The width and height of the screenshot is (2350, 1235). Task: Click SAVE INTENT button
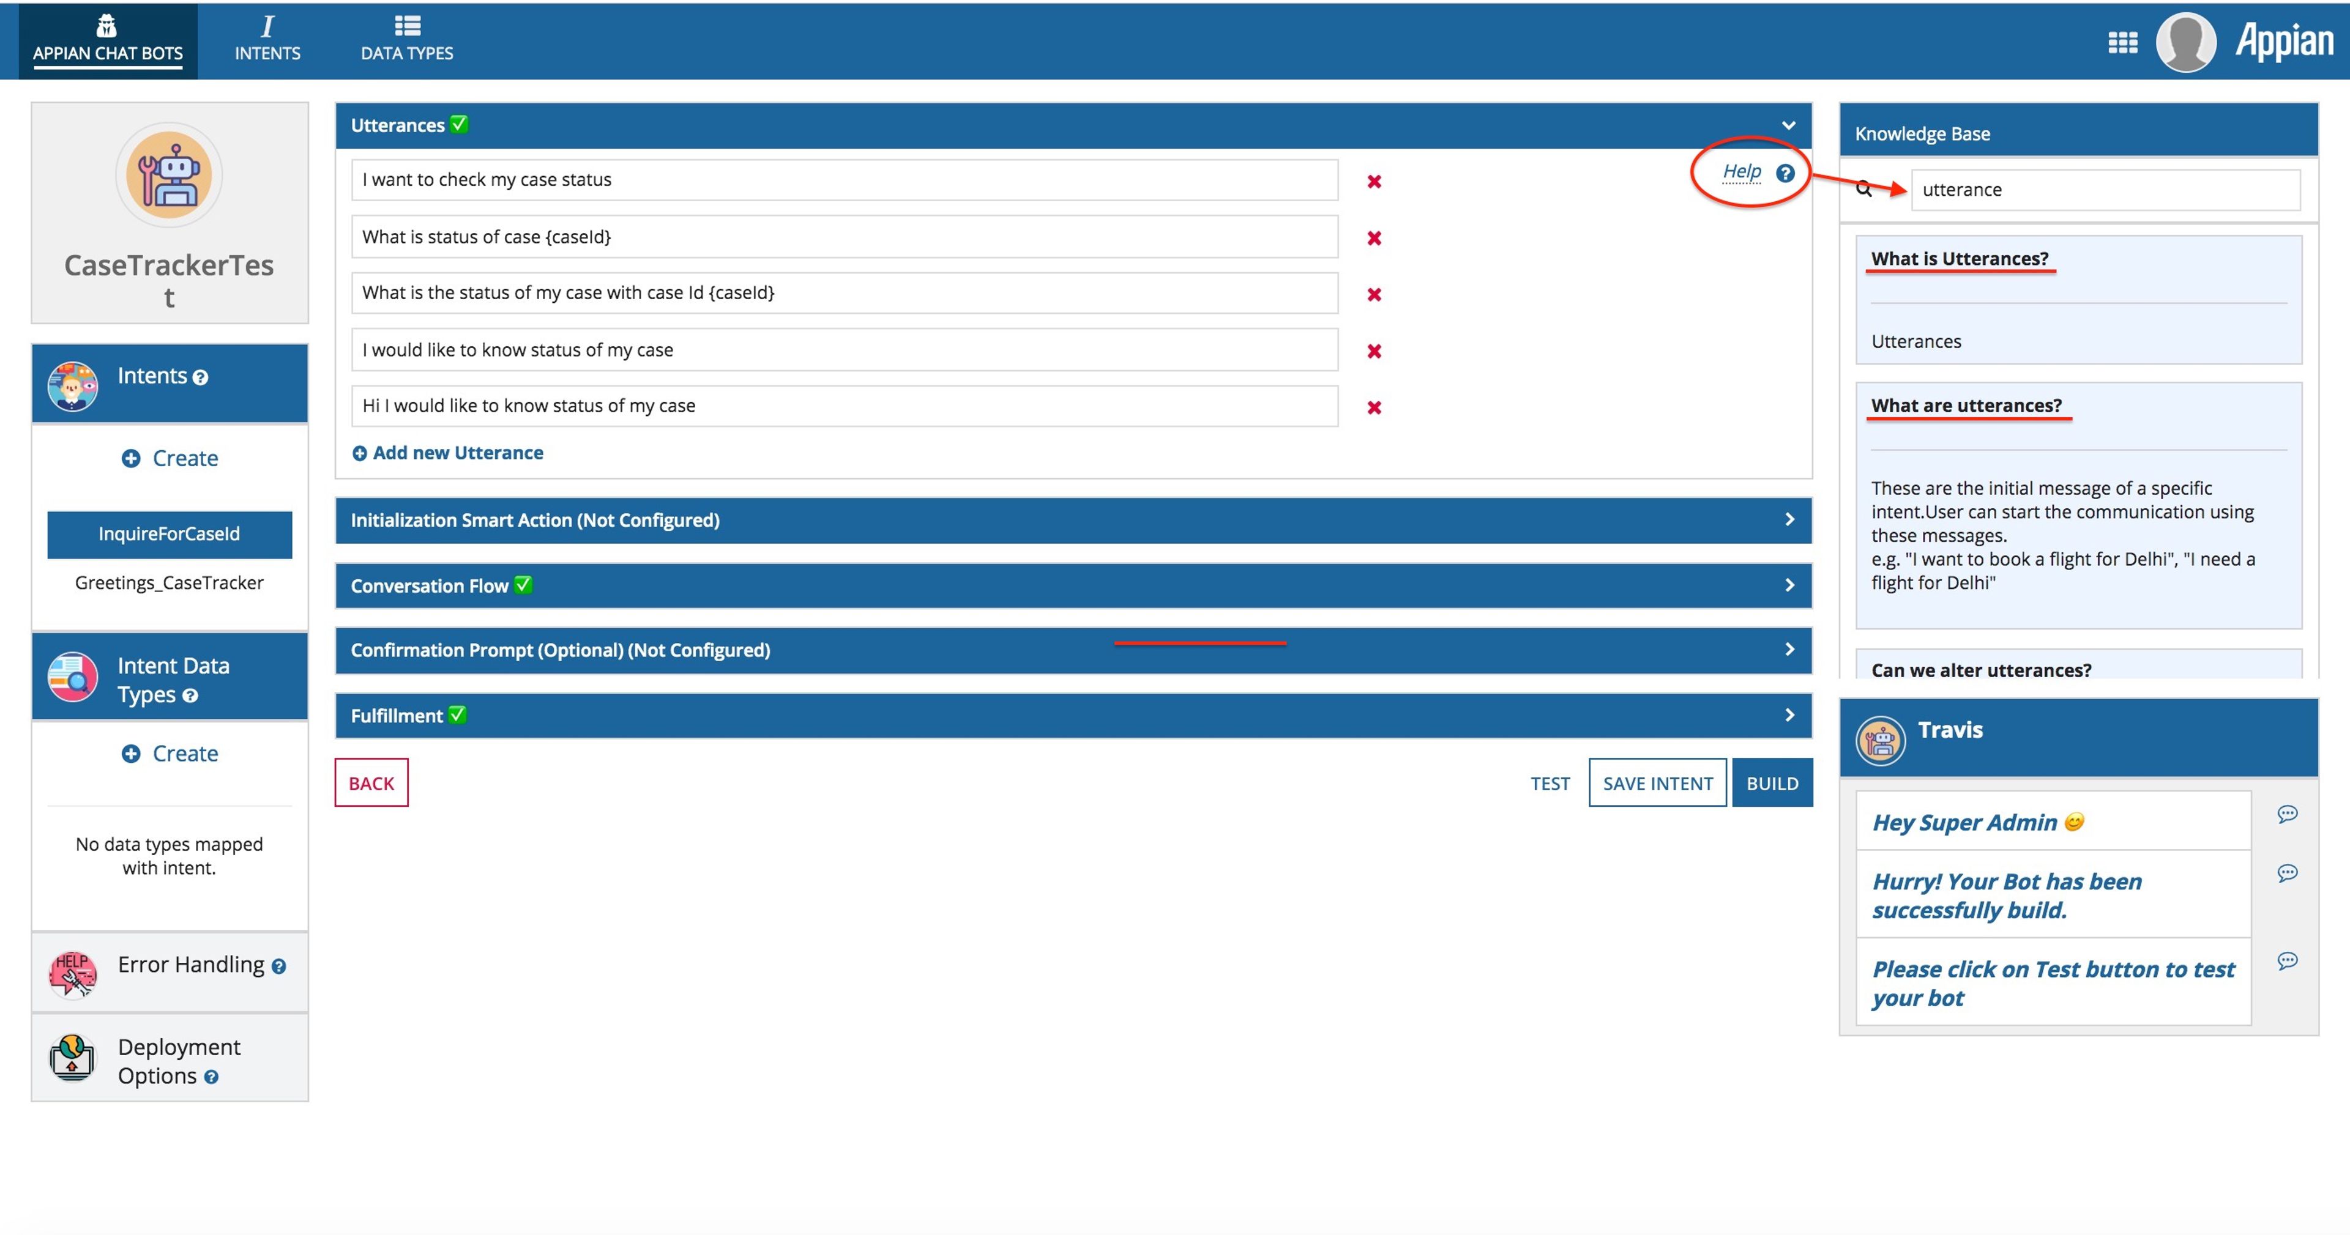[x=1658, y=782]
